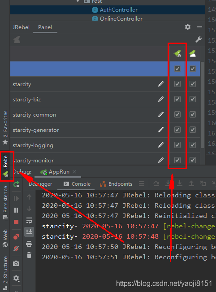Hide the JRebel panel with minimize icon
The width and height of the screenshot is (216, 292).
pyautogui.click(x=199, y=27)
